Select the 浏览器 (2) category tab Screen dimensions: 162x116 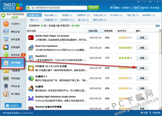(67, 15)
